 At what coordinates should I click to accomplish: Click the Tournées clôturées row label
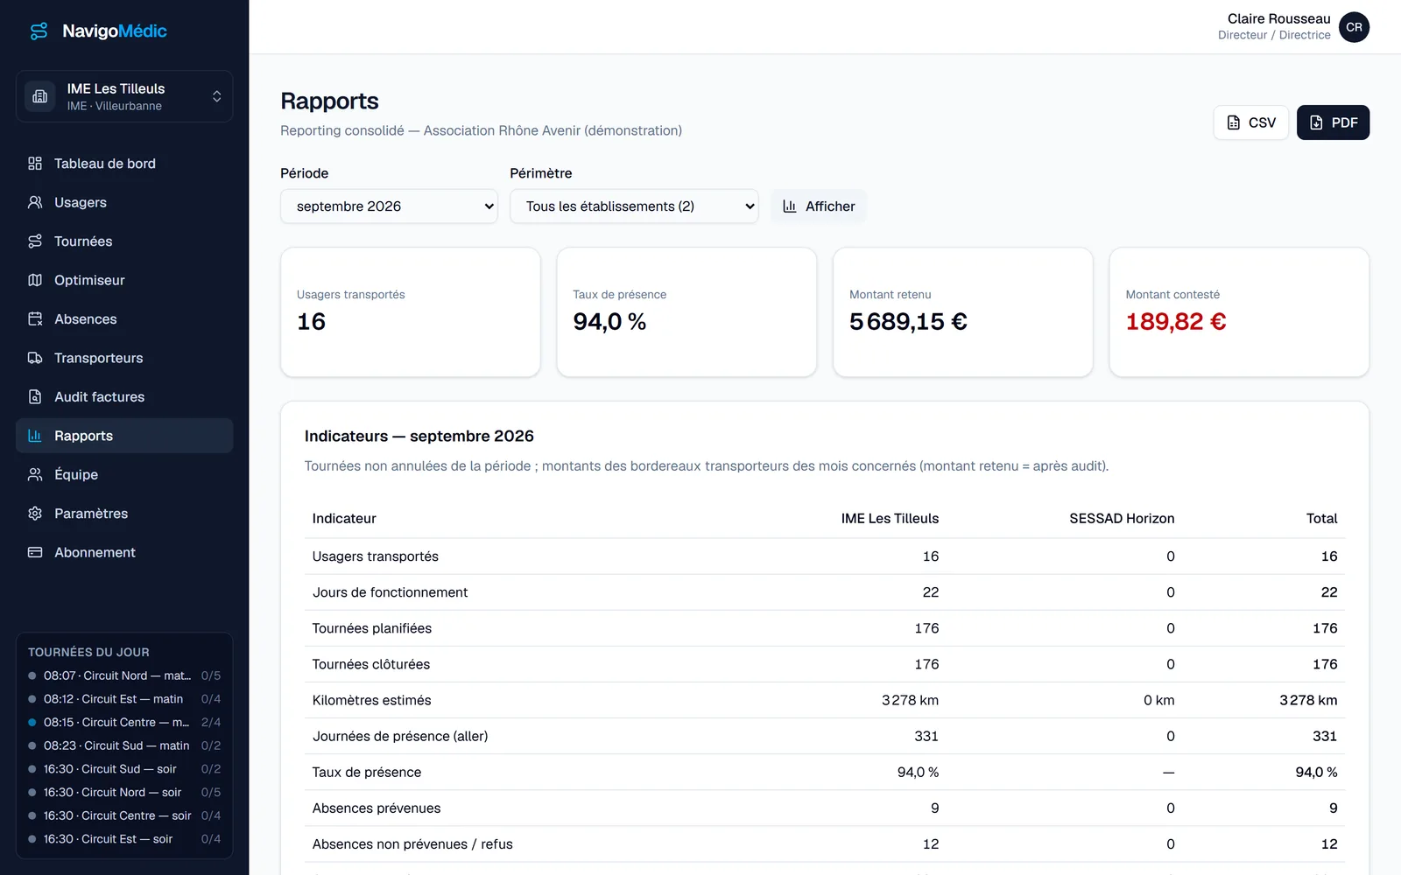[x=371, y=664]
